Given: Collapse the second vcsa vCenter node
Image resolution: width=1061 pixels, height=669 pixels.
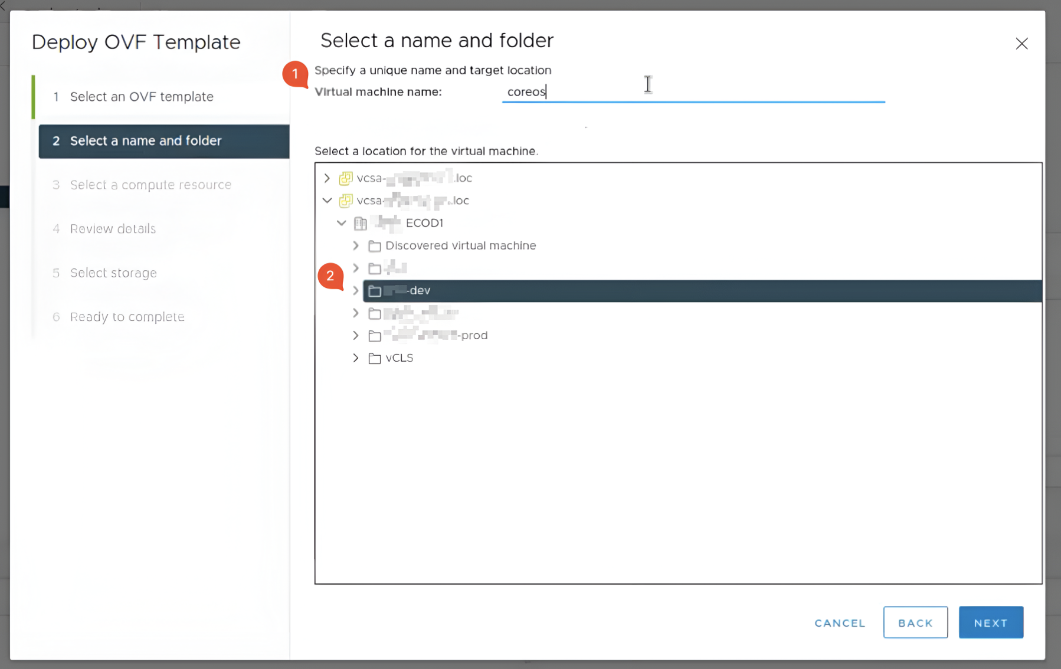Looking at the screenshot, I should tap(328, 201).
